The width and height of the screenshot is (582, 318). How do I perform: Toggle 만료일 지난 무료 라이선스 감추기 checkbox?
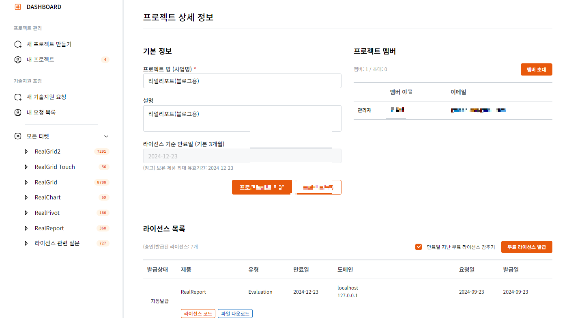(x=419, y=247)
